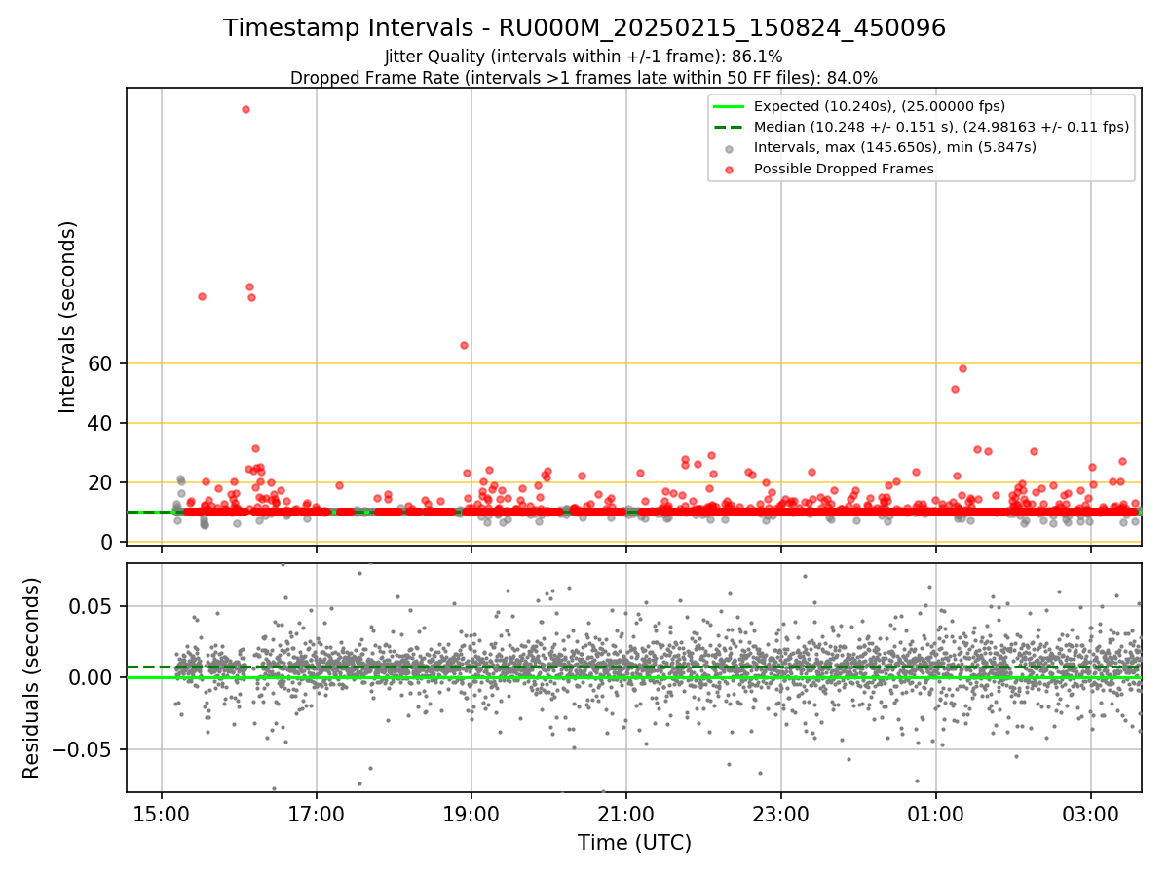Image resolution: width=1169 pixels, height=877 pixels.
Task: Click legend entry 'Intervals, max (145.650s), min (5.847s)'
Action: pyautogui.click(x=895, y=147)
